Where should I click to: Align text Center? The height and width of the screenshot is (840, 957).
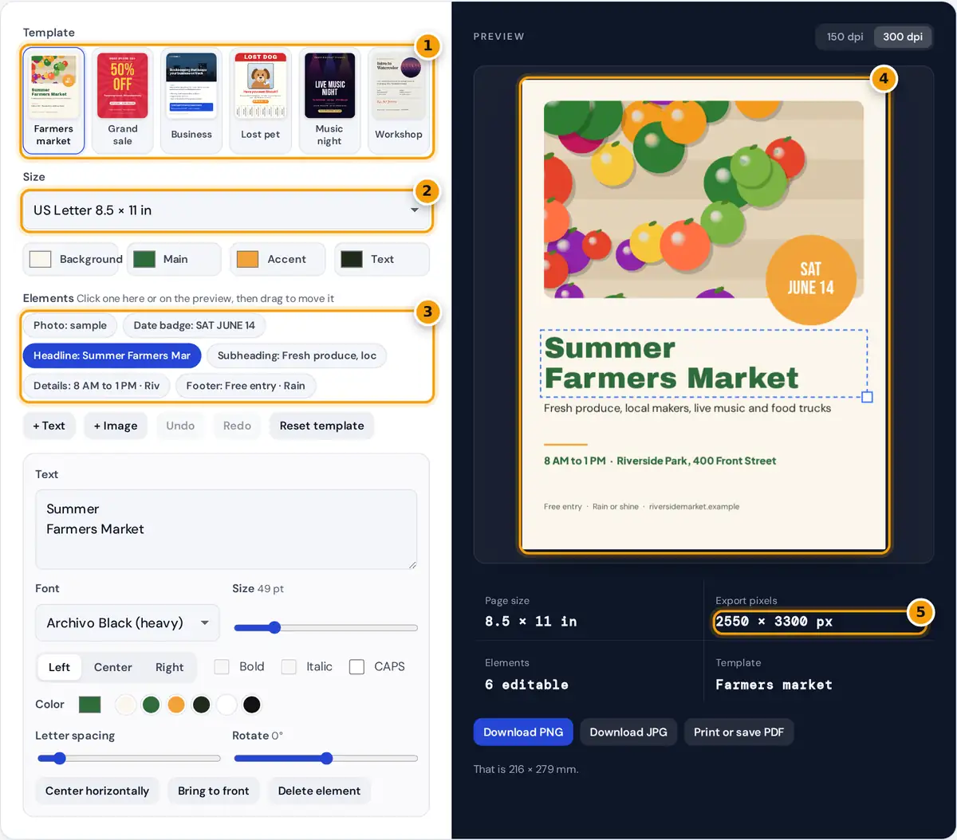point(113,667)
